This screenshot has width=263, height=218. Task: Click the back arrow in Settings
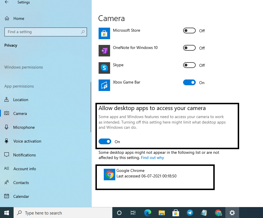6,2
